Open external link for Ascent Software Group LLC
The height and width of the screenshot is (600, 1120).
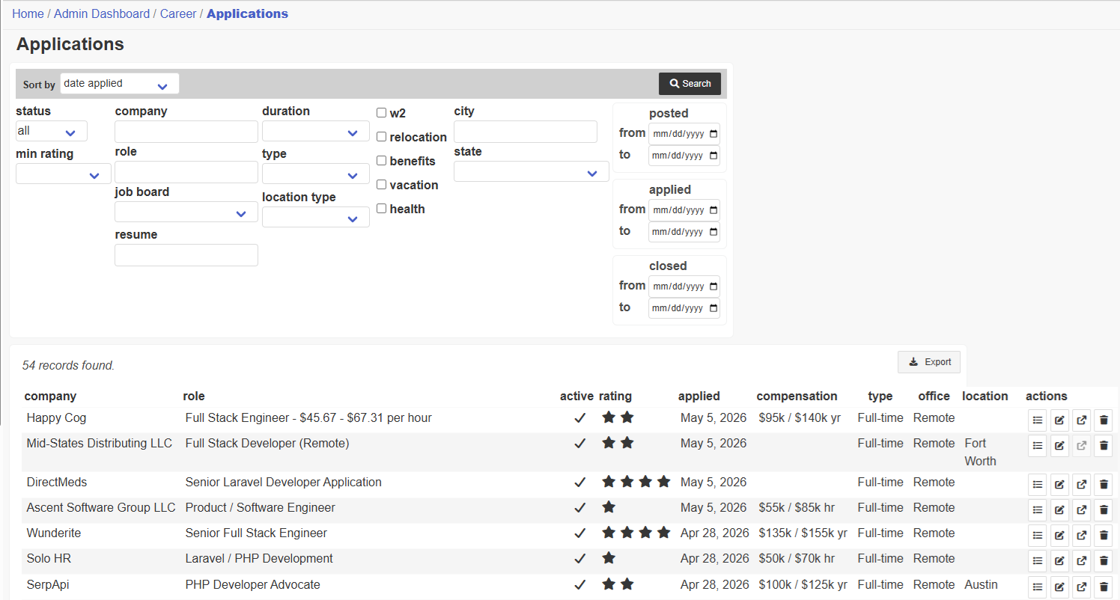click(1081, 510)
